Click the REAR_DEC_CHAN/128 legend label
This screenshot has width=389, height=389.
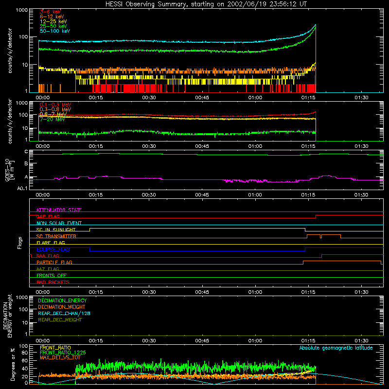pyautogui.click(x=64, y=313)
